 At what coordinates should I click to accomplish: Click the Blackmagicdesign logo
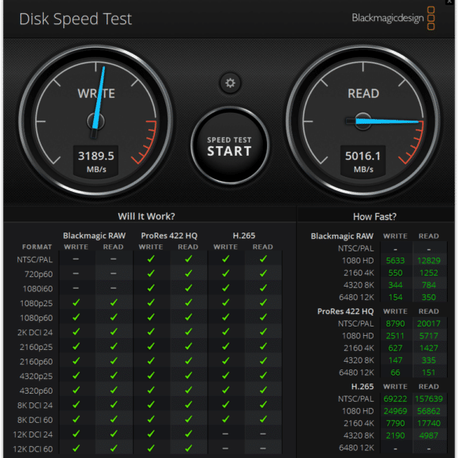point(393,18)
